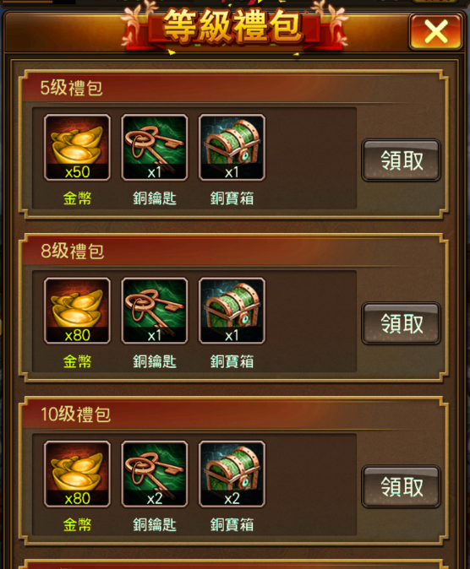Click the 金幣 label under 5級禮包
The image size is (470, 569).
77,198
